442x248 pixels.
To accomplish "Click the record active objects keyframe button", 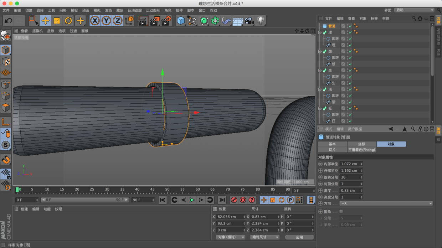I will [234, 200].
